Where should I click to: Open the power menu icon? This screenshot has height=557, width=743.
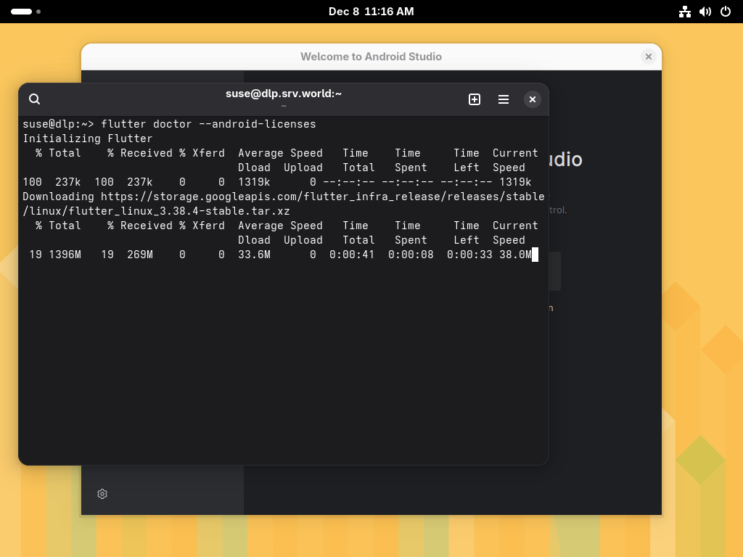[x=725, y=12]
